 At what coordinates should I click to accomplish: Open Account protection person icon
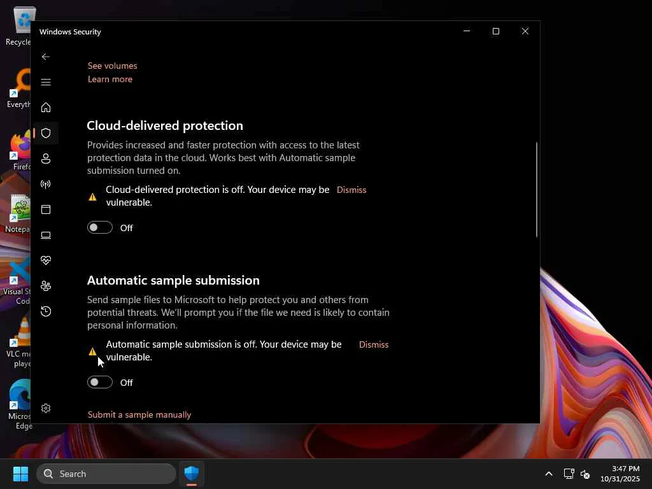tap(46, 159)
